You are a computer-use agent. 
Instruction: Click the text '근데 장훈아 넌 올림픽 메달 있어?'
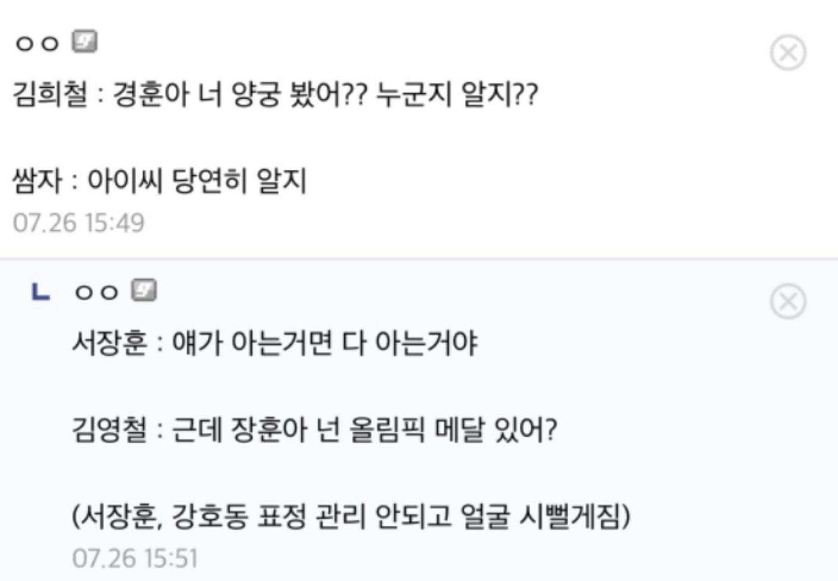[364, 429]
